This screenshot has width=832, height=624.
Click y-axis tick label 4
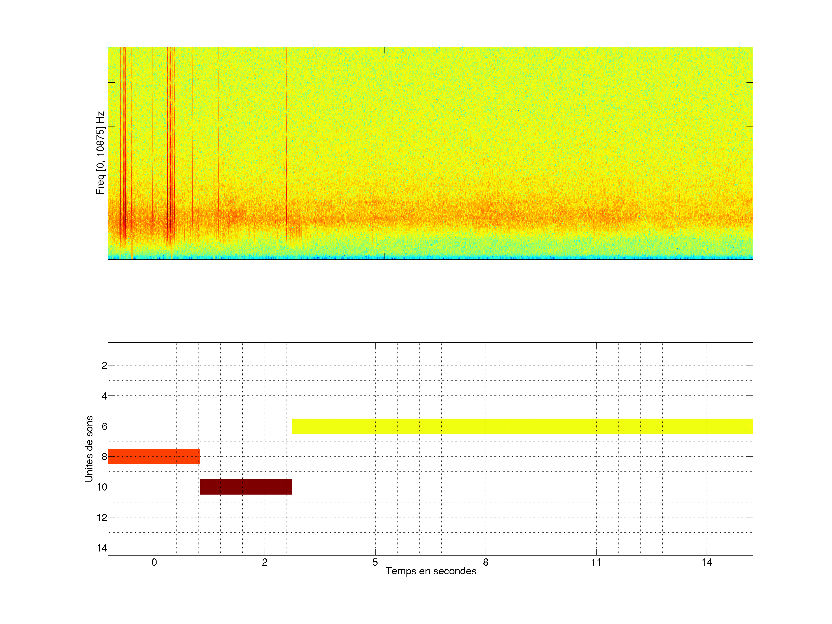104,396
